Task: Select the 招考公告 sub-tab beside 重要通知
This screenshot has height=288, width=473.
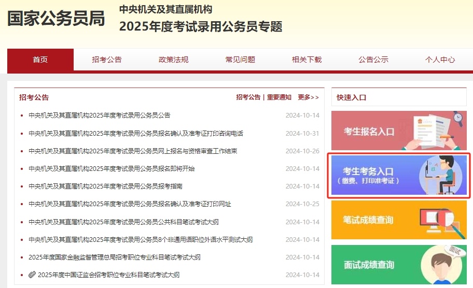Action: (x=248, y=97)
